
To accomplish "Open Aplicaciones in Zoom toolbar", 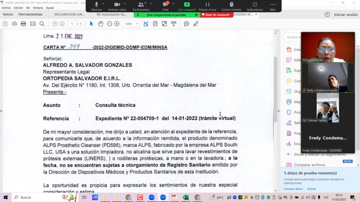I will click(255, 6).
